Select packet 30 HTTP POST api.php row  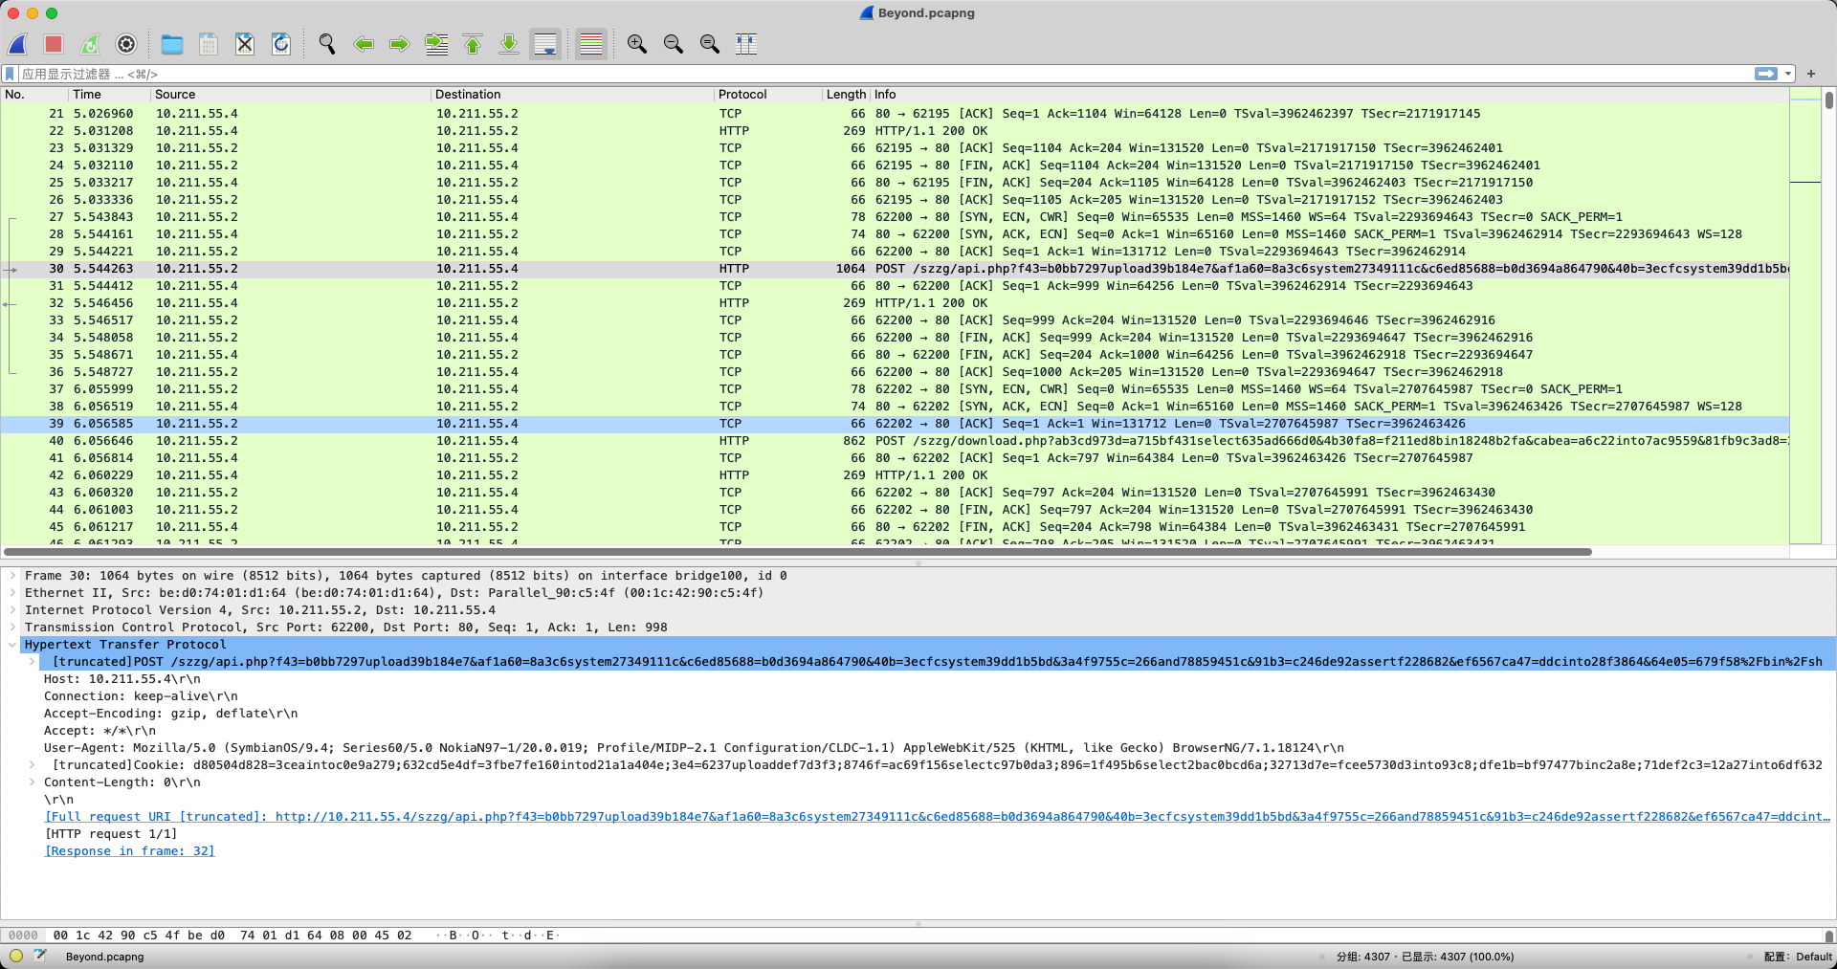[895, 269]
